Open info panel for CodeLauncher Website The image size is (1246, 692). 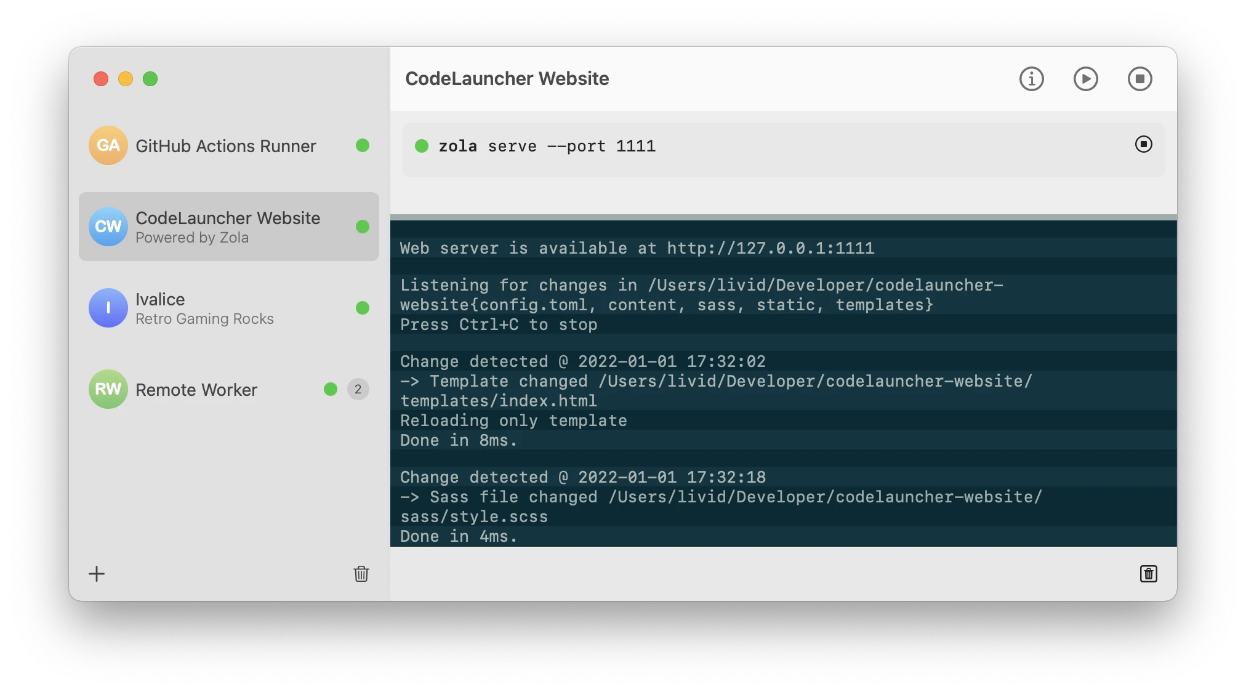tap(1031, 79)
